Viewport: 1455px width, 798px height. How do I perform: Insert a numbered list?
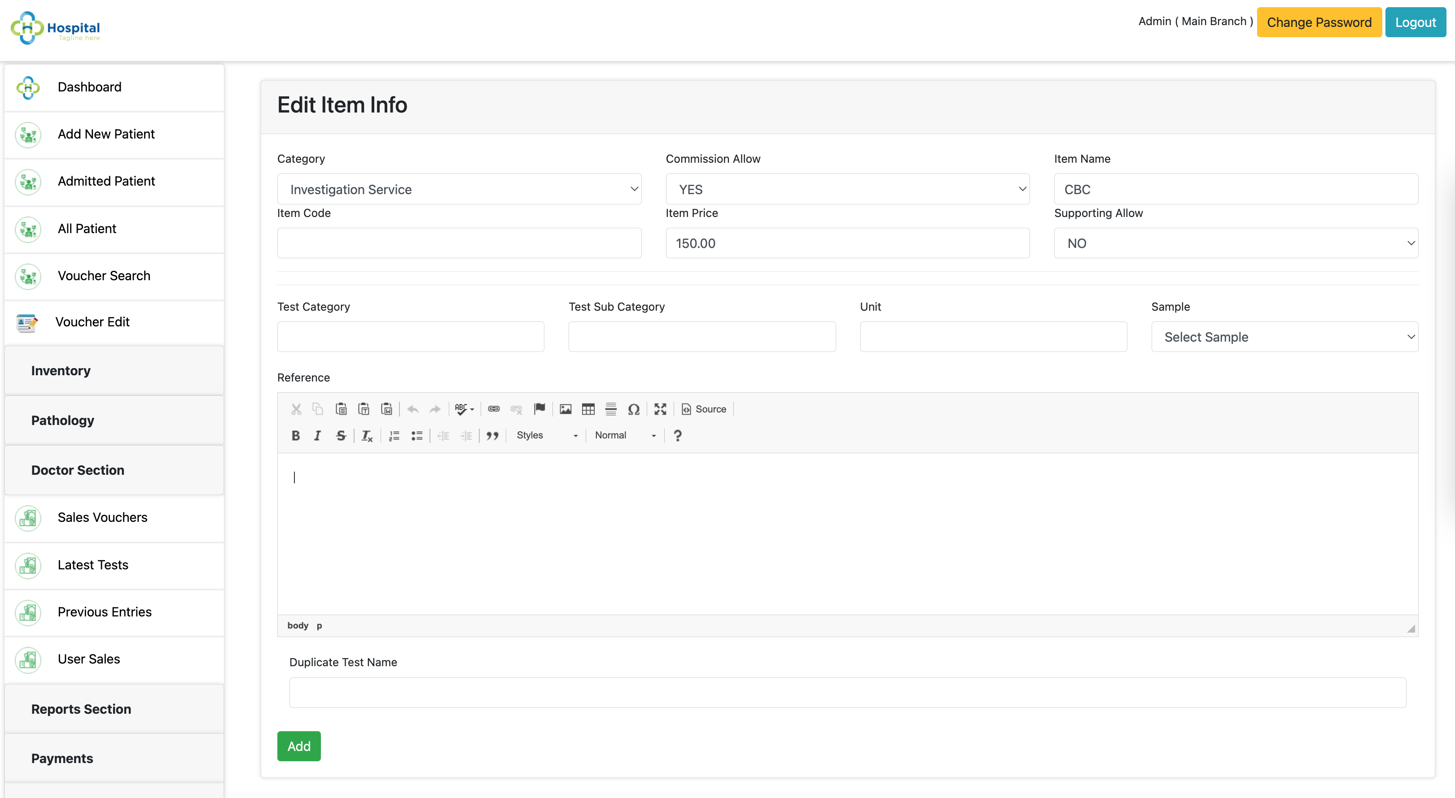(x=394, y=436)
